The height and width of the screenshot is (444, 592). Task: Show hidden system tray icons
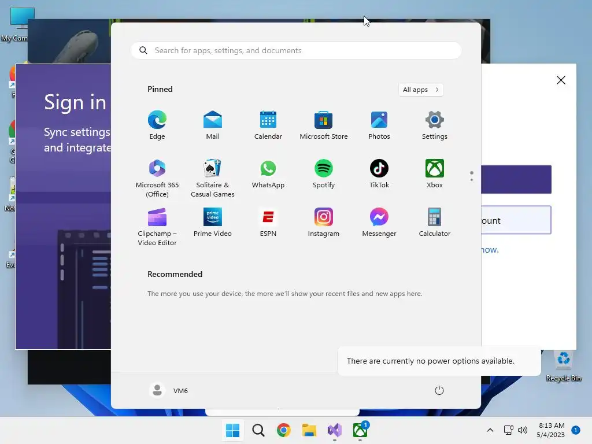coord(490,430)
